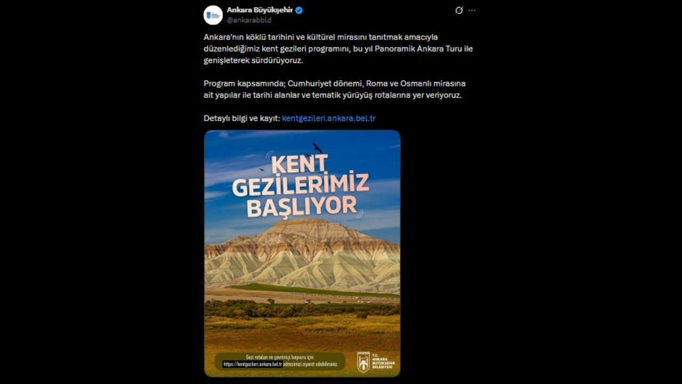Screen dimensions: 682x384
Task: Click 'adresimizi ziyaret edebilirsiniz' poster text
Action: click(x=311, y=364)
